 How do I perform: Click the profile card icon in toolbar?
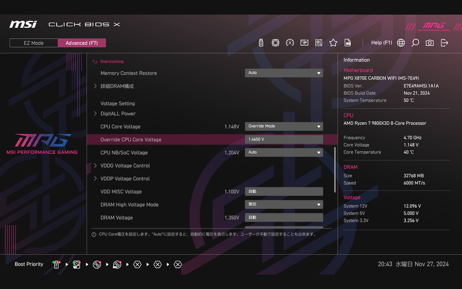pos(304,43)
